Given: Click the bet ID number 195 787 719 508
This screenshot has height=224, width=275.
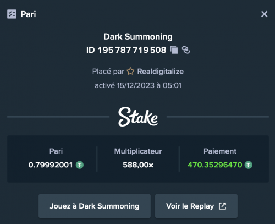Looking at the screenshot, I should tap(132, 50).
